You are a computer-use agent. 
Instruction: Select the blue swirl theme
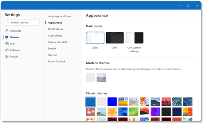tap(123, 112)
